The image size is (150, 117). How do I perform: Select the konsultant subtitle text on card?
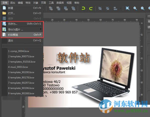pyautogui.click(x=54, y=72)
